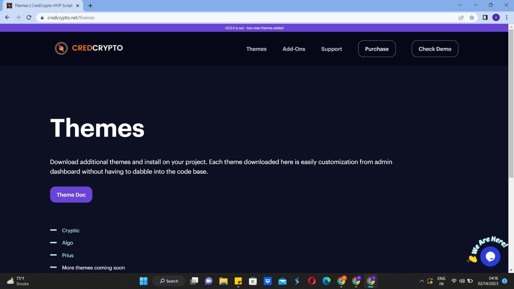Screen dimensions: 514x289
Task: Open the notification center badge
Action: pos(505,281)
